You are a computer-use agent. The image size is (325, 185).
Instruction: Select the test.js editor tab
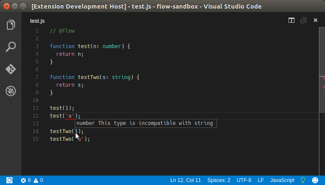click(37, 21)
